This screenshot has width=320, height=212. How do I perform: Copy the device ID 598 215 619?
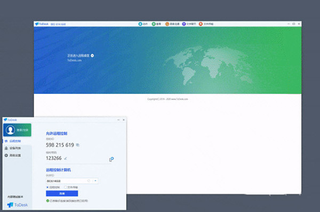[77, 145]
